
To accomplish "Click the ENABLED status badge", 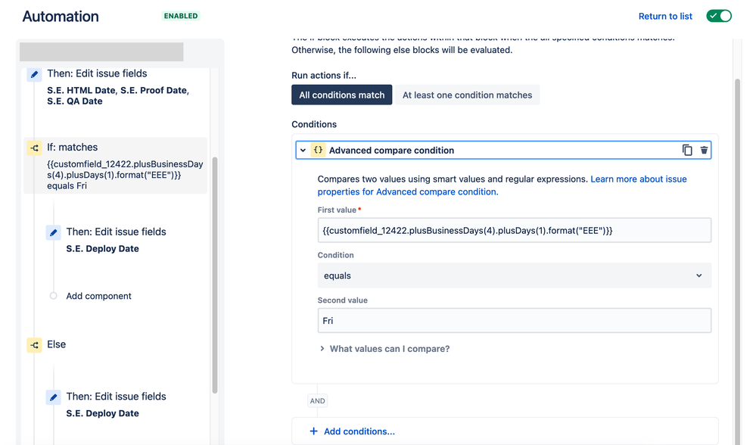I will point(181,16).
